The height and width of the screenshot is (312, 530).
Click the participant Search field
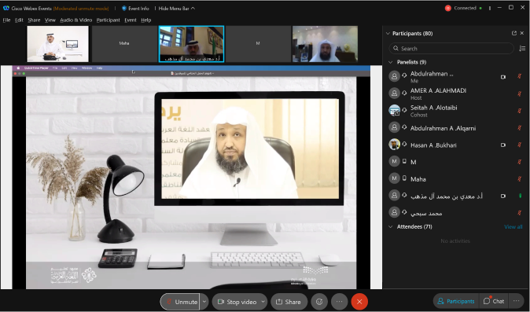coord(451,49)
